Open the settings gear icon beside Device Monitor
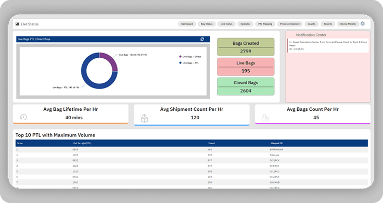The image size is (383, 203). click(363, 24)
